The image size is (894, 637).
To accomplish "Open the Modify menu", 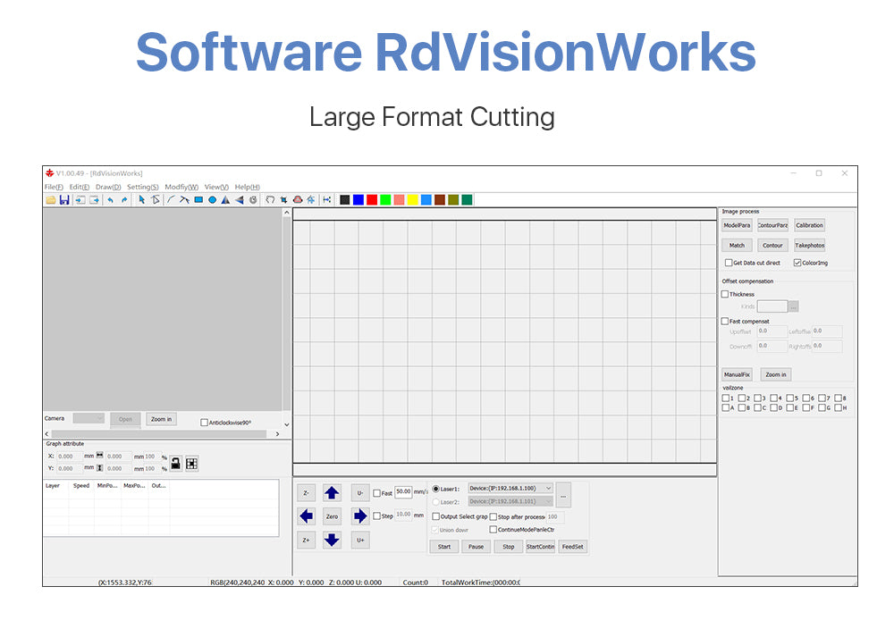I will coord(181,187).
